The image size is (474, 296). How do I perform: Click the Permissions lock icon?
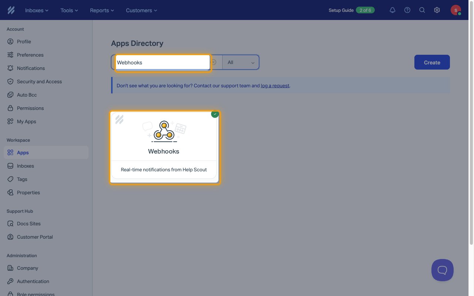pyautogui.click(x=10, y=108)
